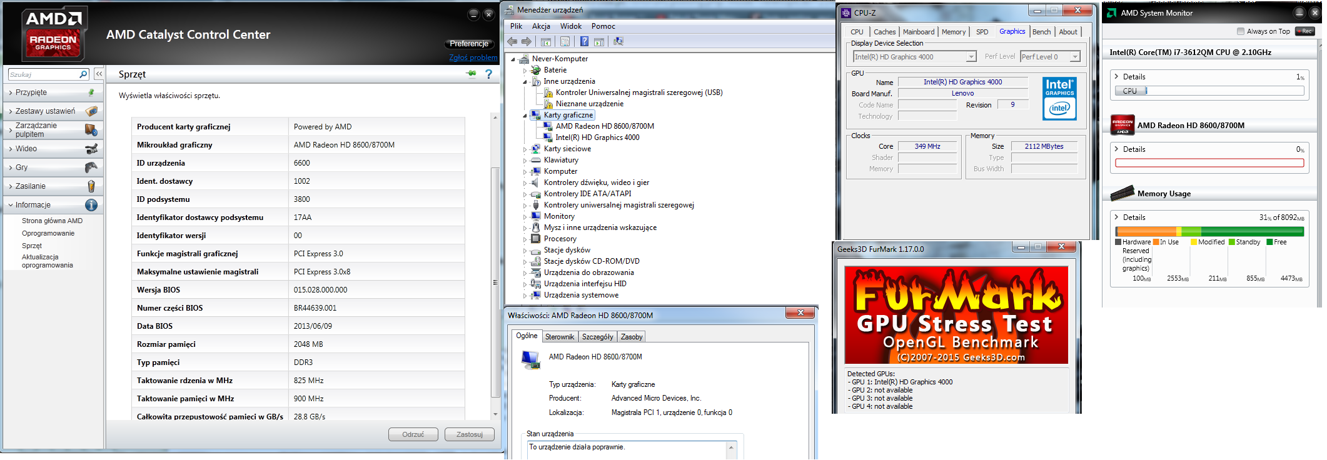Toggle the action pane icon in Menedżer urządzeń toolbar
Viewport: 1327px width, 460px height.
[599, 41]
